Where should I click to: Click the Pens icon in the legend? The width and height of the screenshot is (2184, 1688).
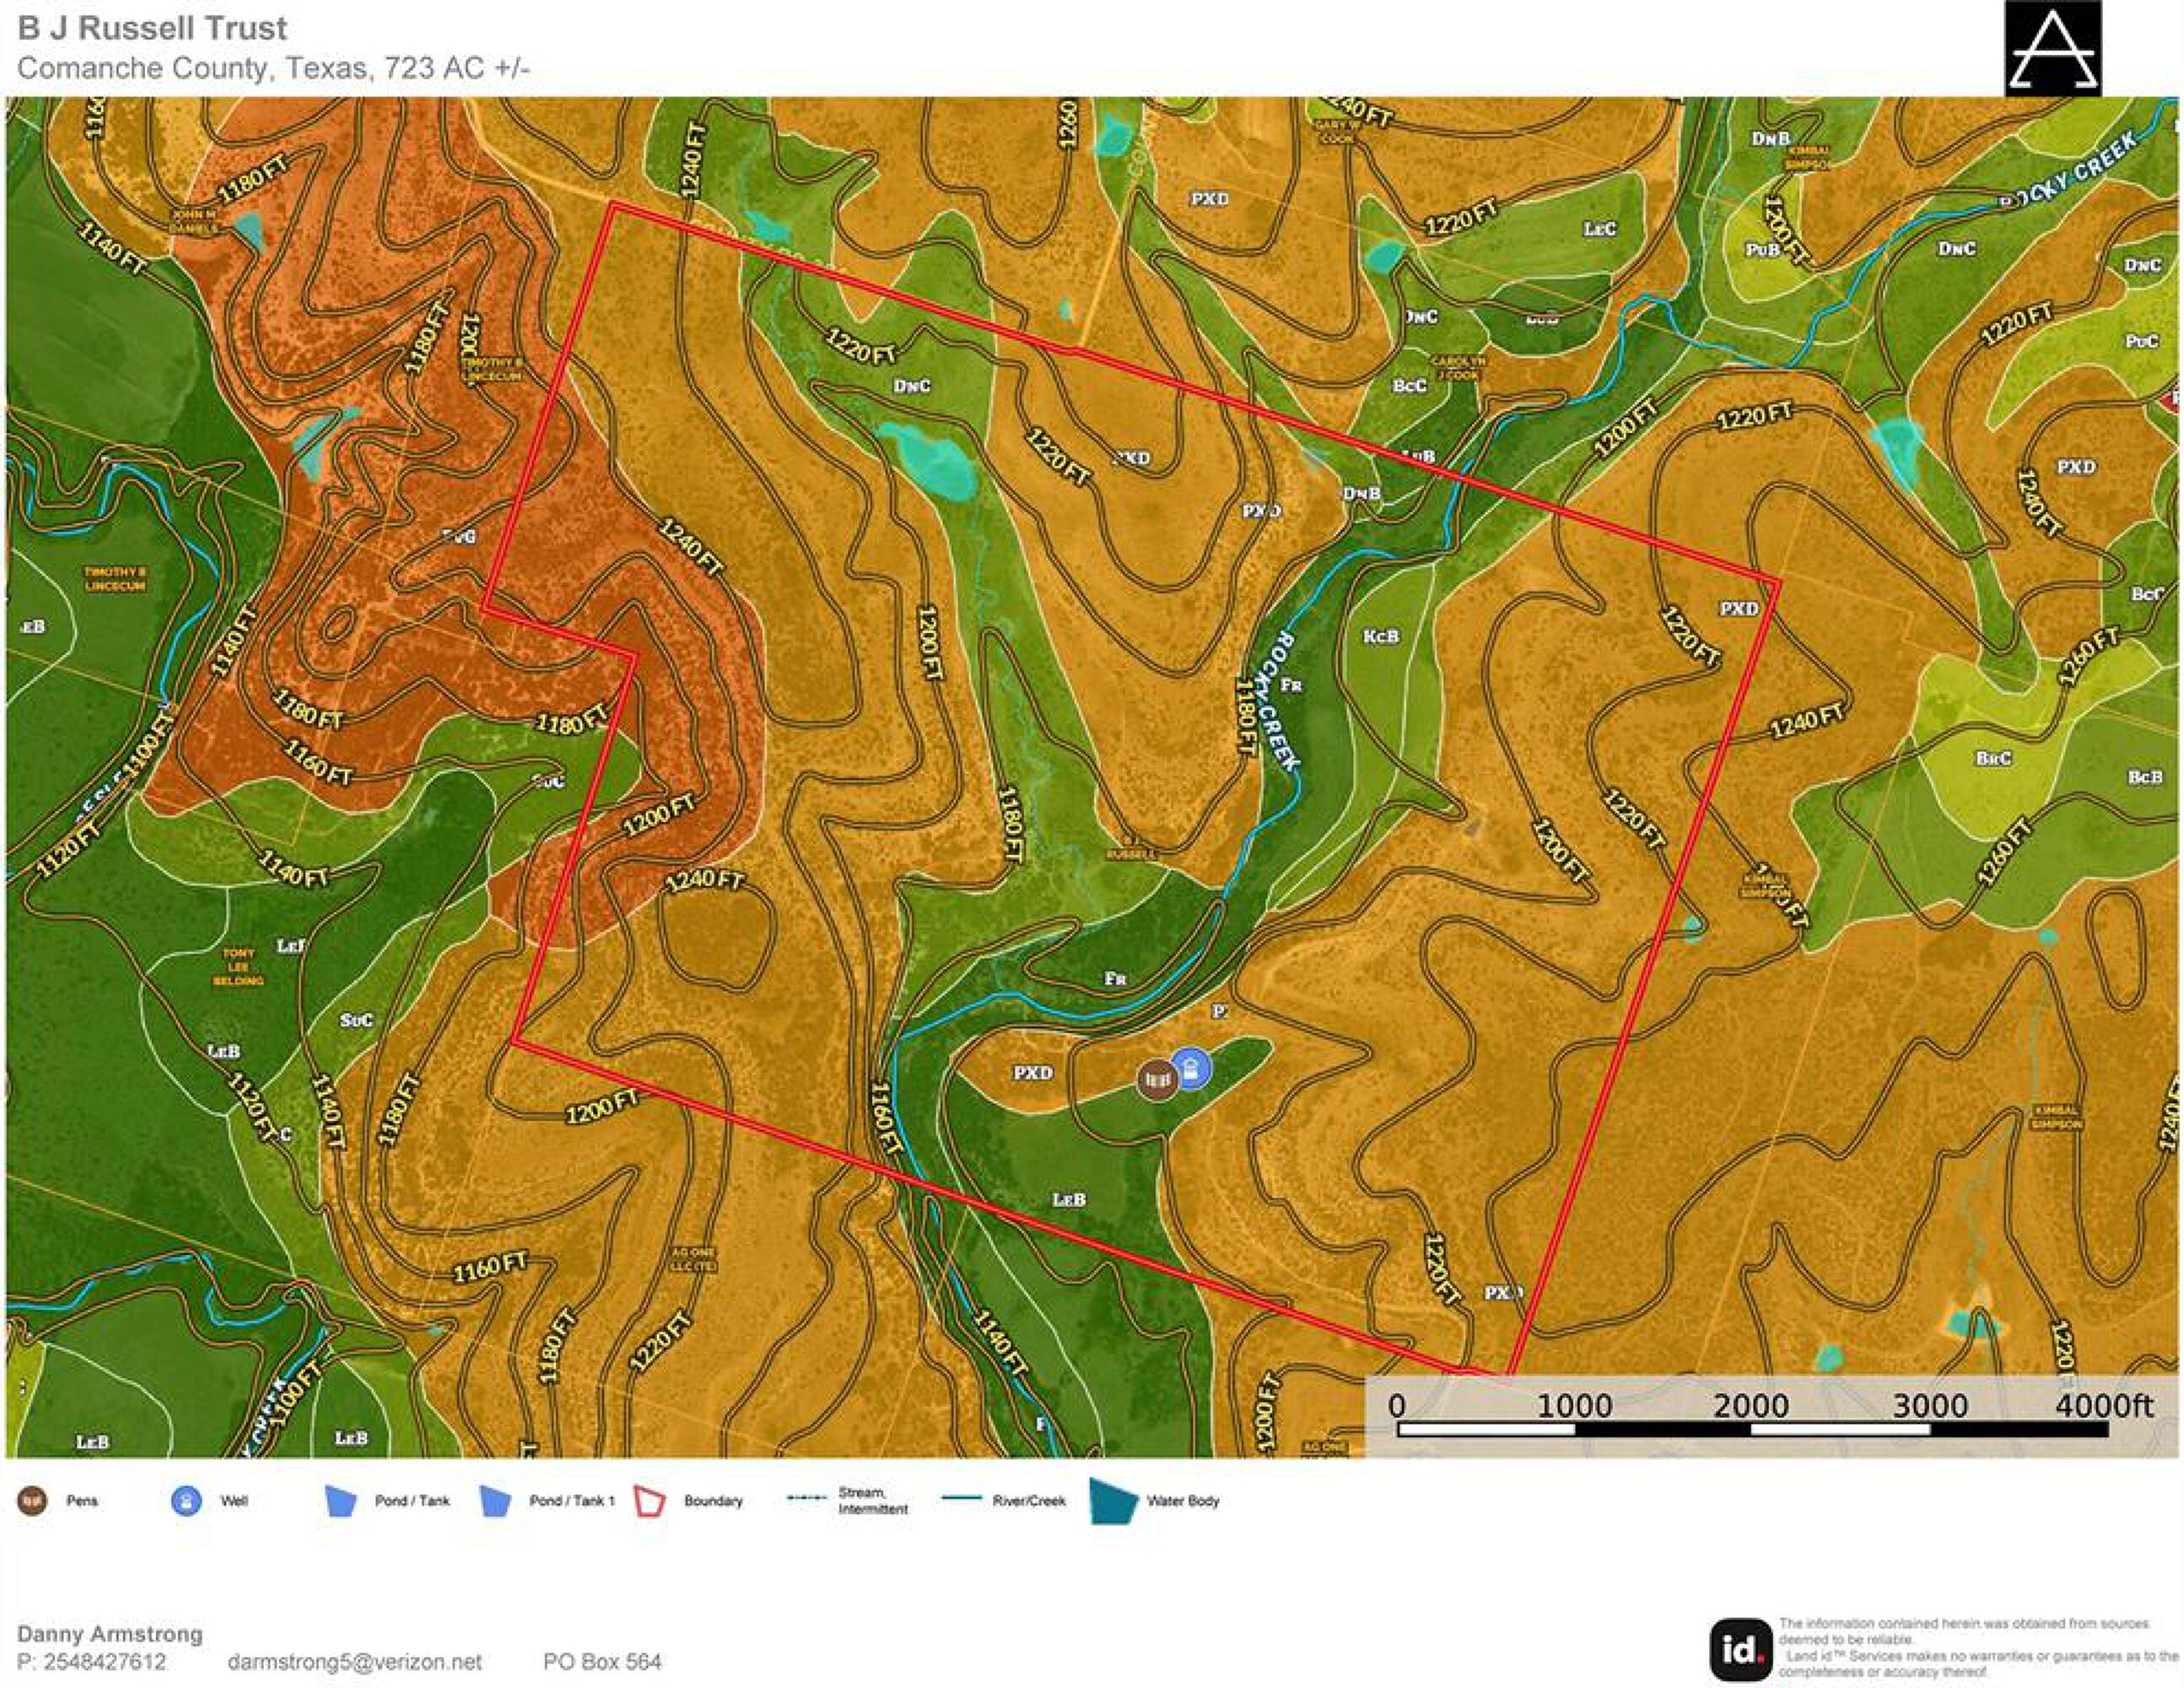33,1501
